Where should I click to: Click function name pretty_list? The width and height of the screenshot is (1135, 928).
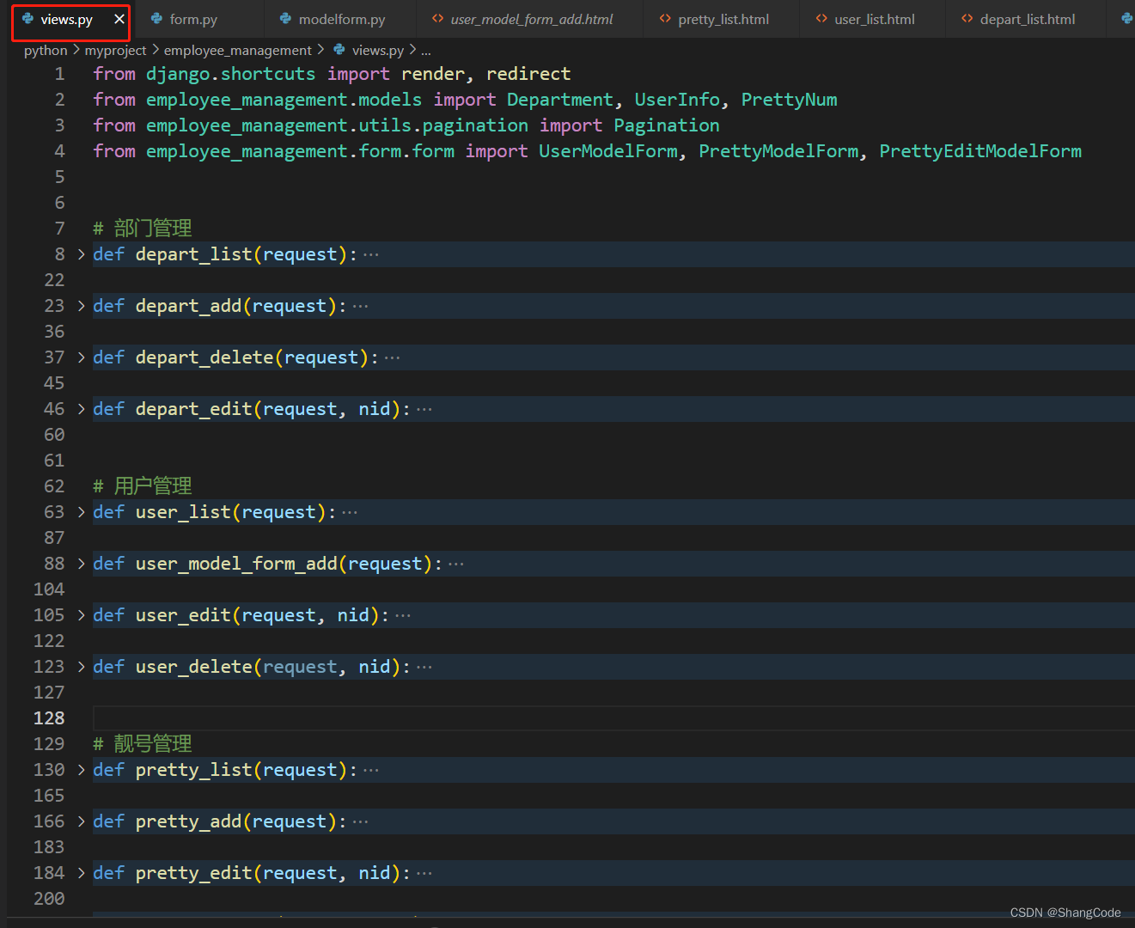tap(194, 770)
